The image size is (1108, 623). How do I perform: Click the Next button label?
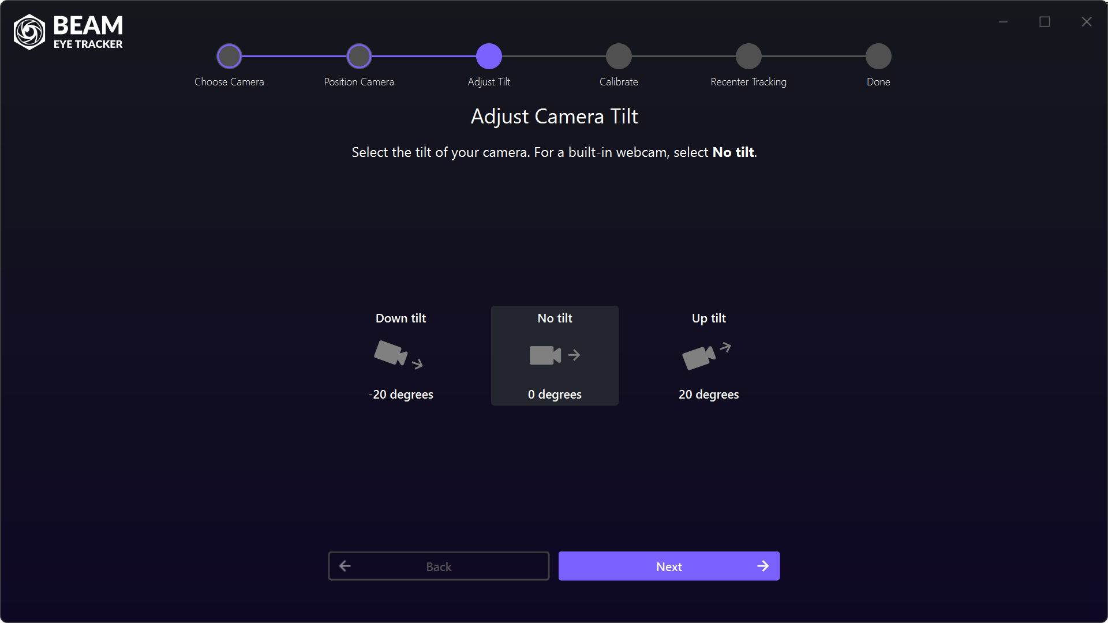(669, 566)
